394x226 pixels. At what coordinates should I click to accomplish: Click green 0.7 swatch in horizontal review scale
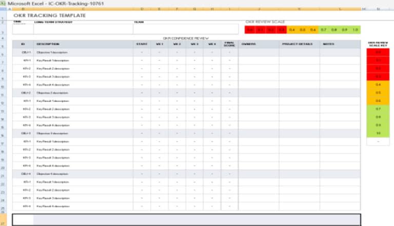coord(324,30)
